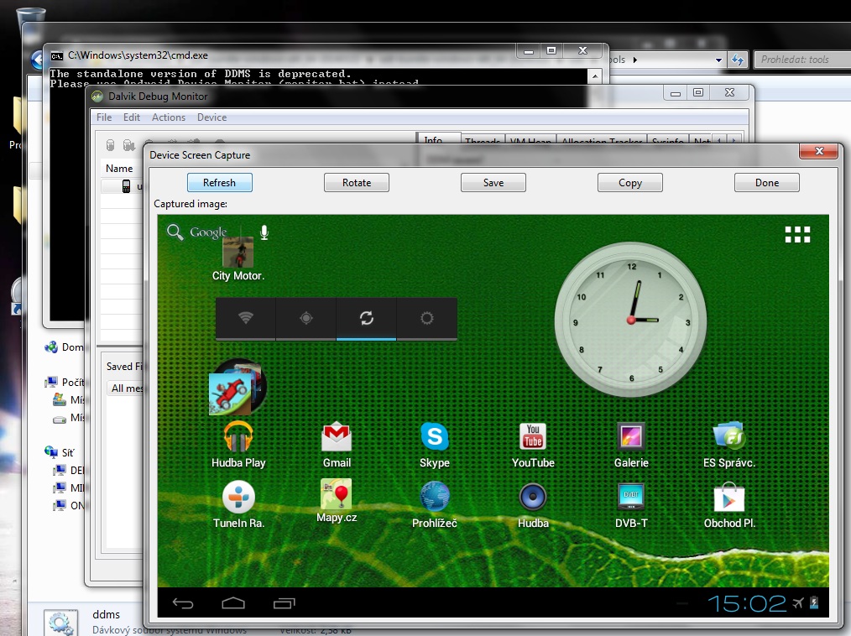
Task: Open the Android apps grid icon
Action: (798, 234)
